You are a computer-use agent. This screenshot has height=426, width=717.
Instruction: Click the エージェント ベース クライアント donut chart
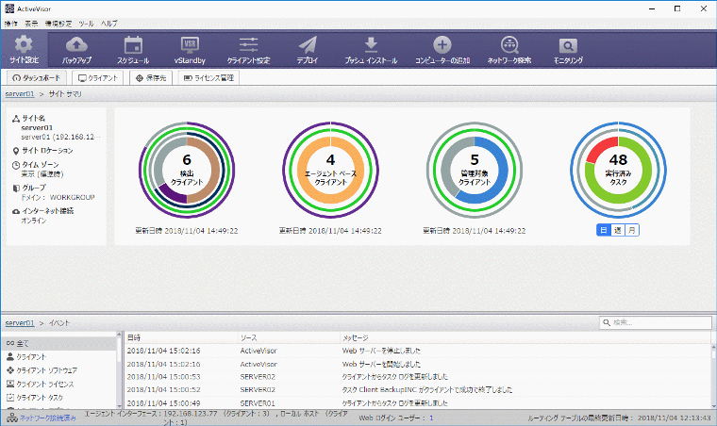click(x=330, y=170)
